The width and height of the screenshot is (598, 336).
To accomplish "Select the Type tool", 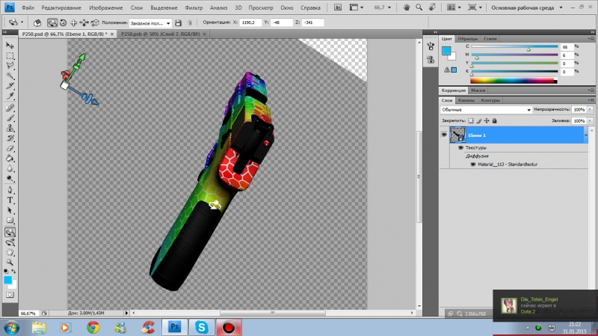I will pyautogui.click(x=10, y=200).
